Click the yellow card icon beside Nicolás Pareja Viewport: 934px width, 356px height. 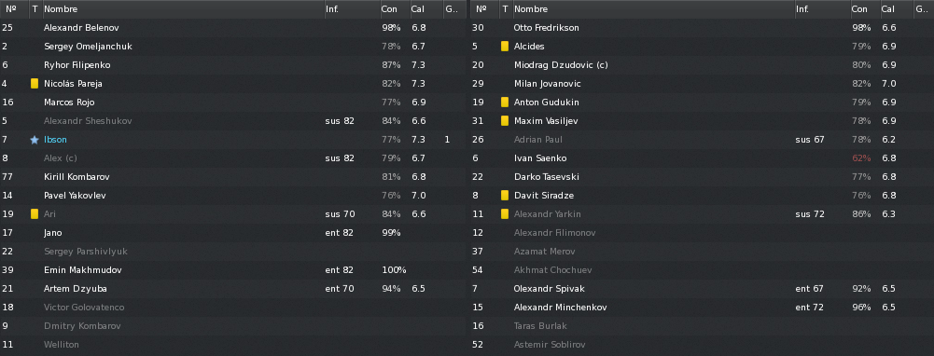point(35,83)
